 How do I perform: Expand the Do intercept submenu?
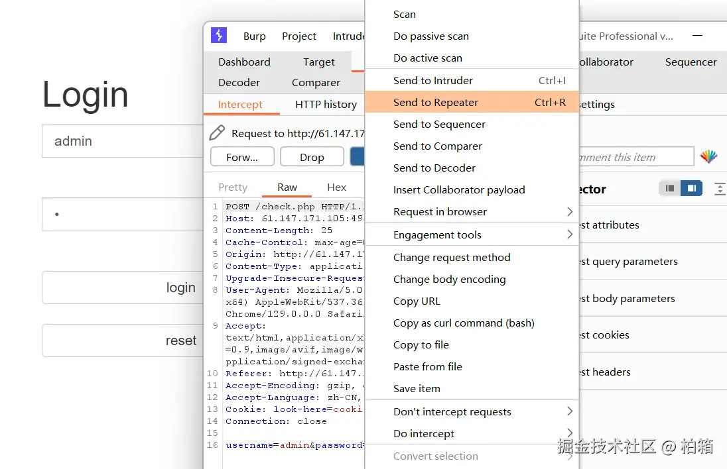(x=472, y=433)
